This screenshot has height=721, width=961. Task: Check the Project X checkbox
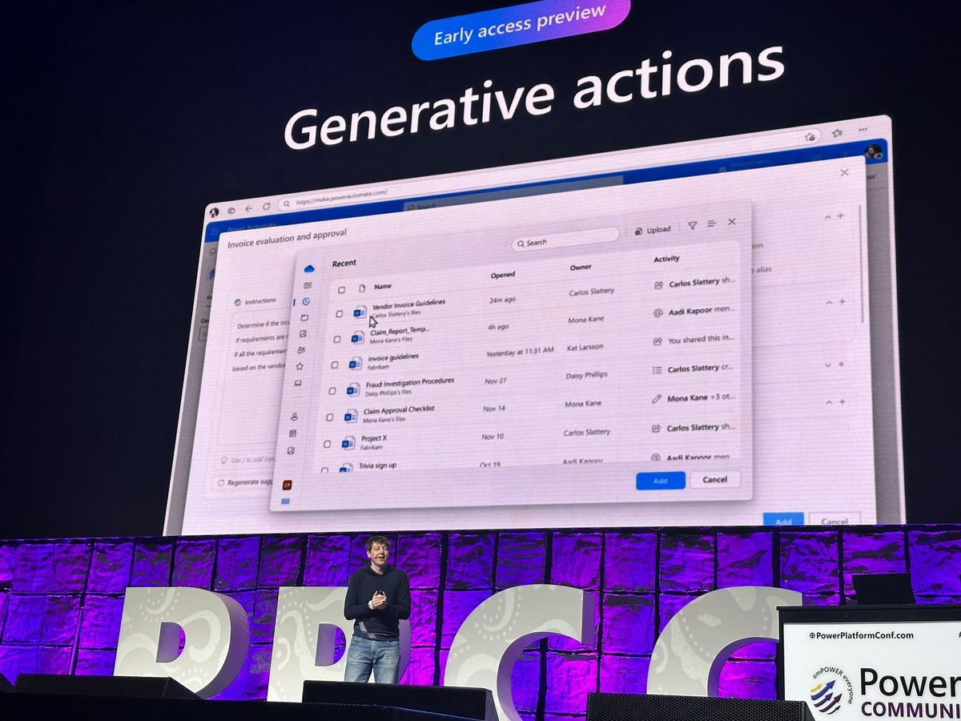click(x=327, y=444)
